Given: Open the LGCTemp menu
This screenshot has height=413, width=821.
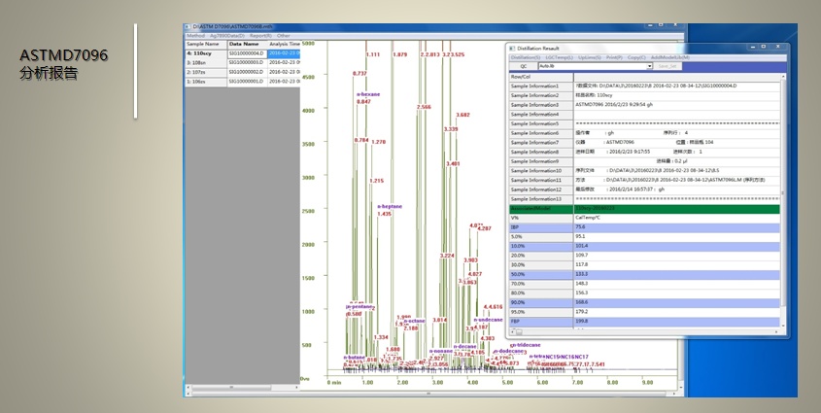Looking at the screenshot, I should pyautogui.click(x=560, y=57).
